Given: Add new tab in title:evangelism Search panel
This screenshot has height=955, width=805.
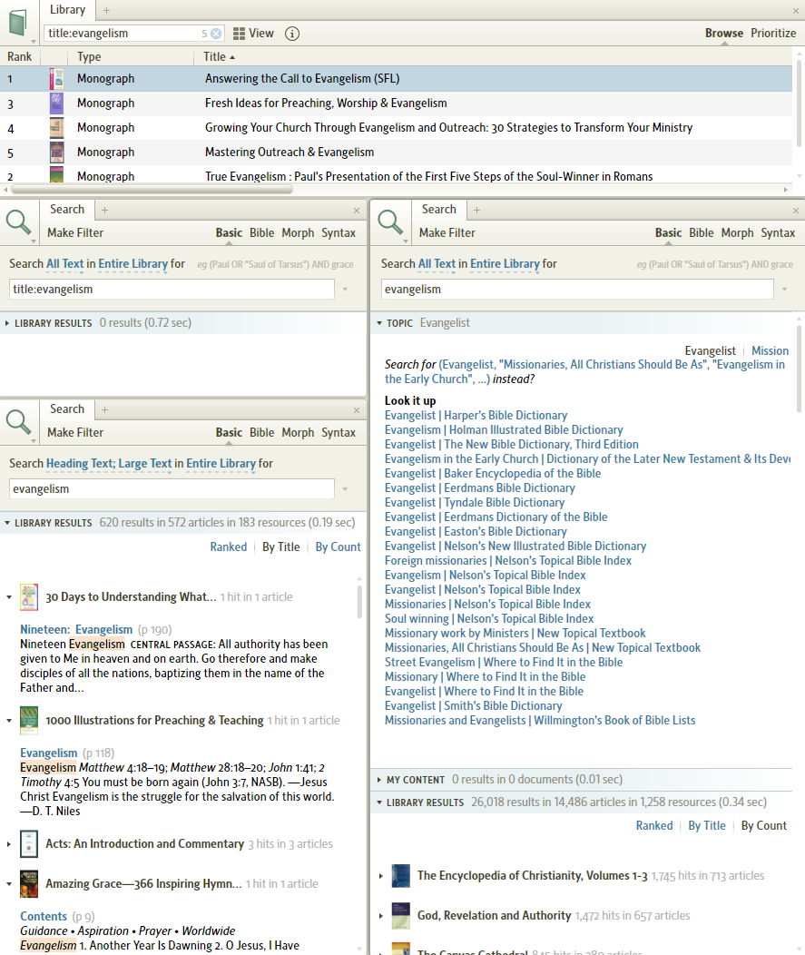Looking at the screenshot, I should [x=104, y=210].
